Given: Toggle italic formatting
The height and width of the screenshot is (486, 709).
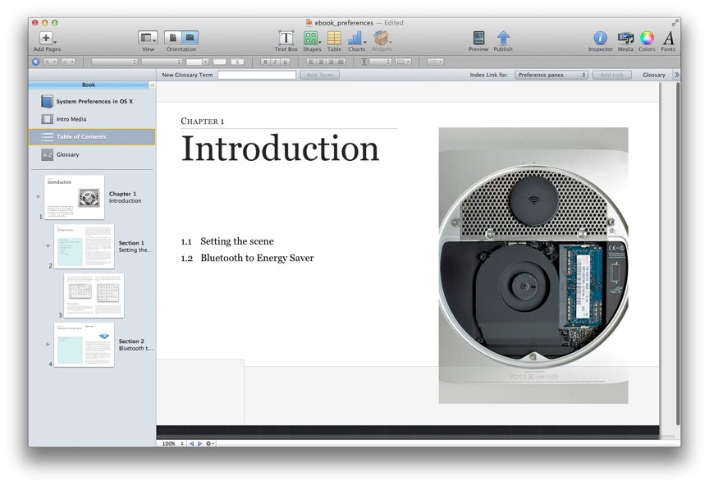Looking at the screenshot, I should (x=276, y=62).
